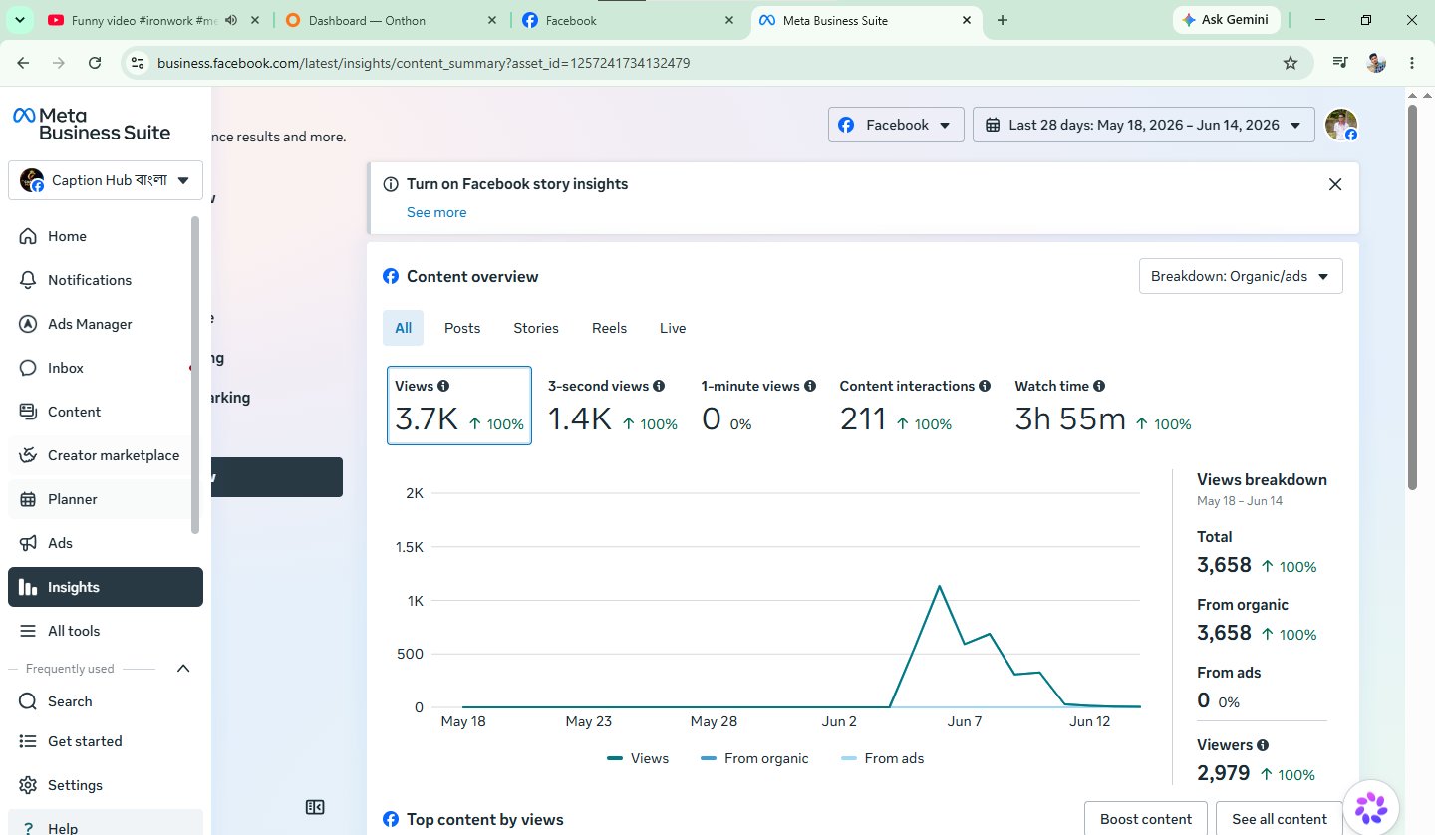This screenshot has height=835, width=1435.
Task: Click the 3-second views info icon
Action: point(659,386)
